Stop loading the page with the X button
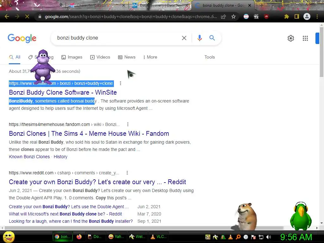The width and height of the screenshot is (324, 243). pos(27,16)
